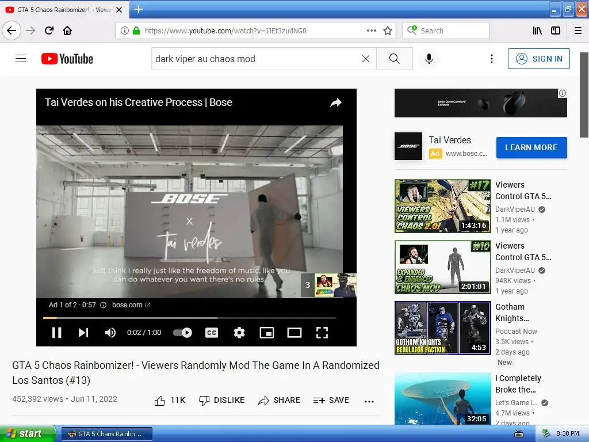Click the browser forward arrow
The height and width of the screenshot is (442, 589).
click(x=30, y=31)
